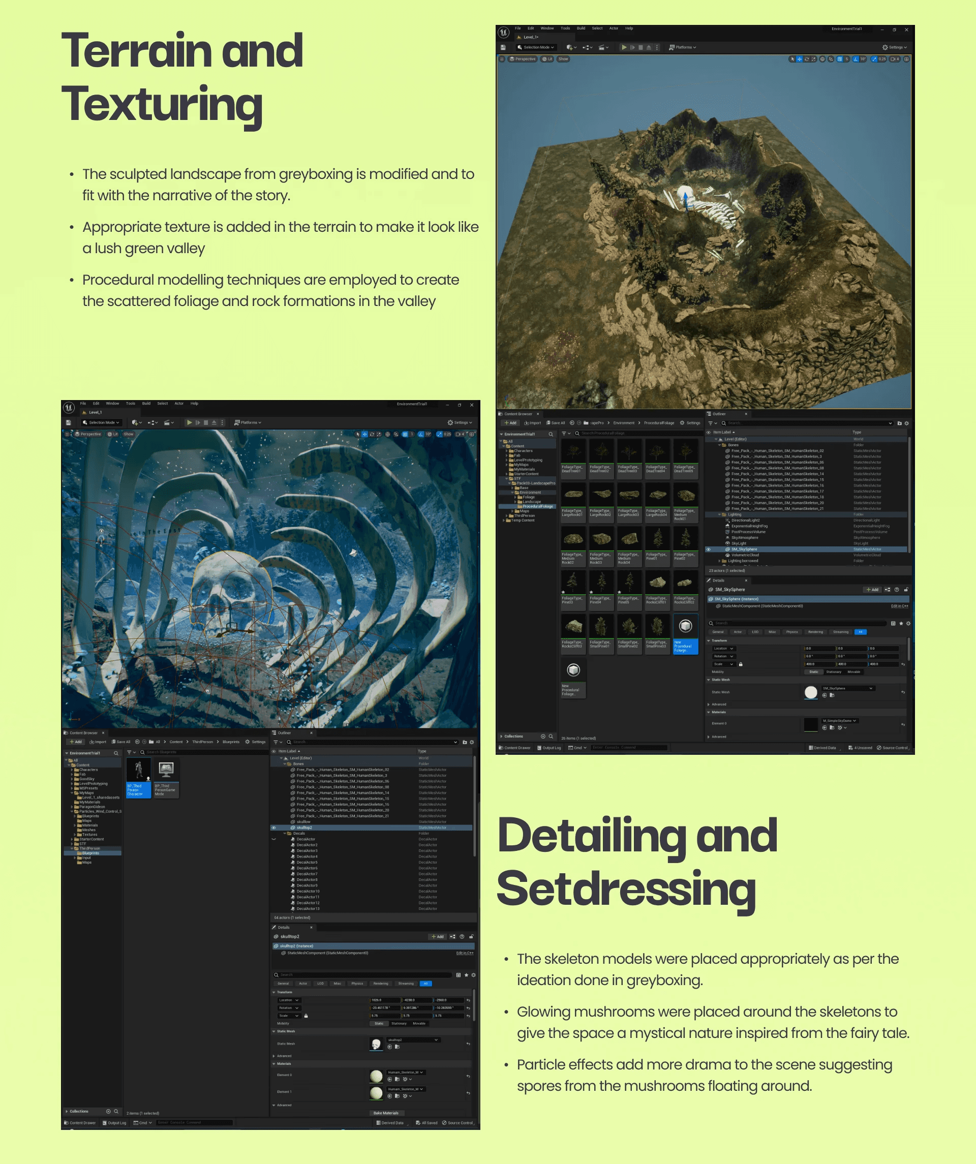Toggle eye visibility for skulltop2 outliner row
Screen dimensions: 976x1164
pyautogui.click(x=273, y=828)
